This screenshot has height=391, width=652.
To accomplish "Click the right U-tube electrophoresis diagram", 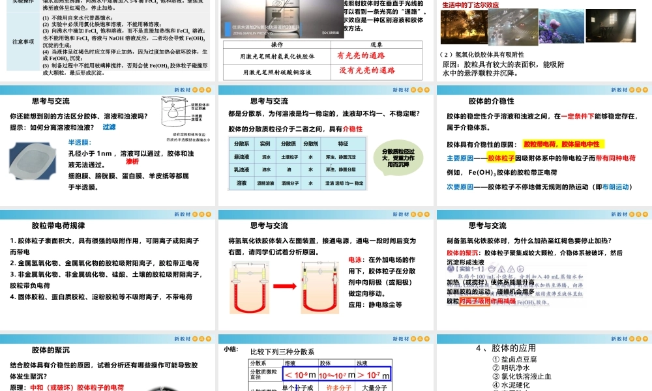I will pos(319,287).
